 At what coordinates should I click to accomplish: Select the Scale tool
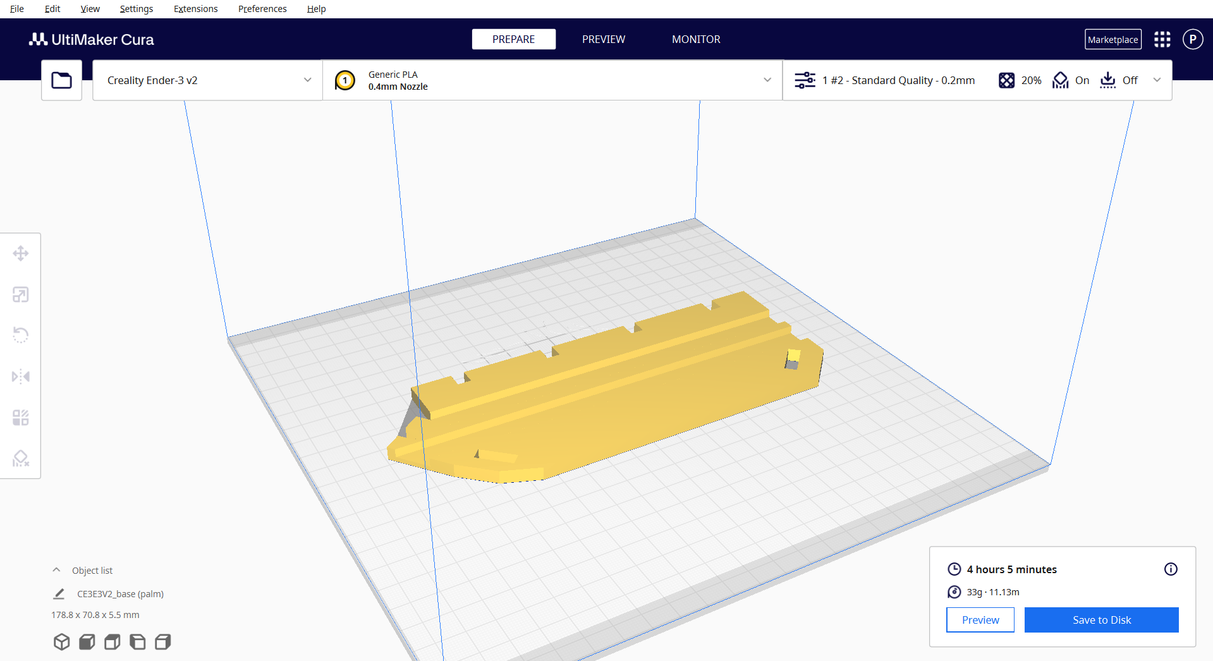pyautogui.click(x=21, y=294)
